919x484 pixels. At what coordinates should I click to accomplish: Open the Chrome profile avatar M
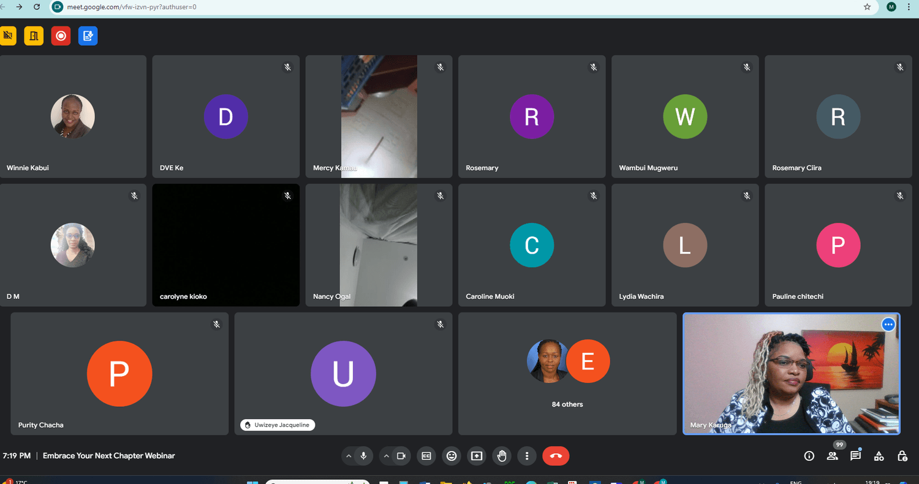click(x=891, y=7)
